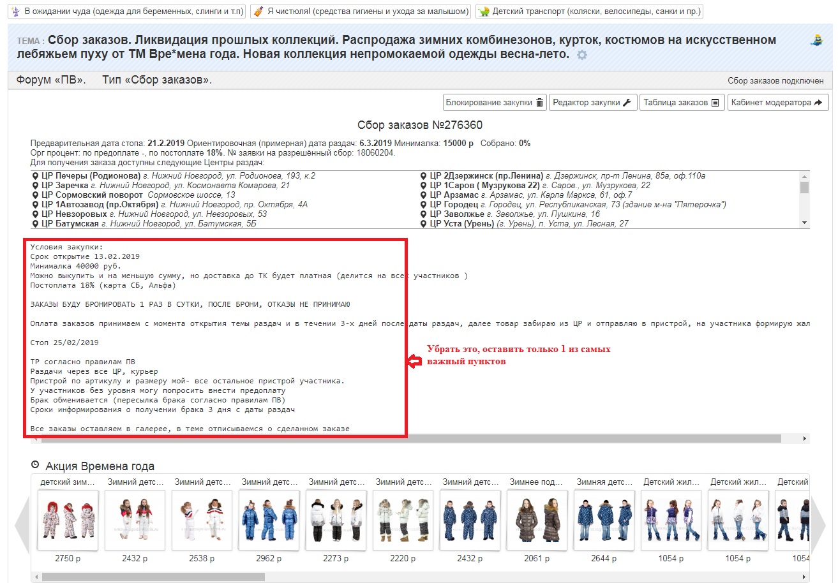Open the «Таблица заказов» orders table
Image resolution: width=838 pixels, height=583 pixels.
(x=682, y=103)
